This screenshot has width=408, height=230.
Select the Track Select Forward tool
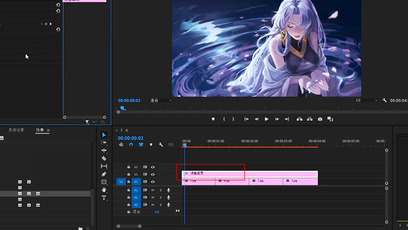point(104,142)
